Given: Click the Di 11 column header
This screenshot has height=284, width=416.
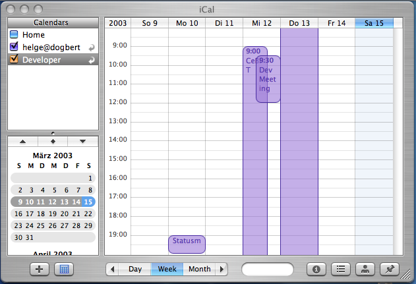Looking at the screenshot, I should click(x=224, y=23).
